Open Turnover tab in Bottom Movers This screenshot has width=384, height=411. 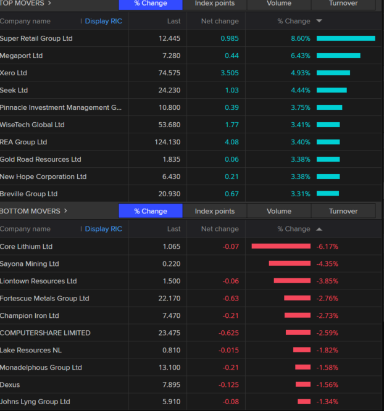pos(343,211)
